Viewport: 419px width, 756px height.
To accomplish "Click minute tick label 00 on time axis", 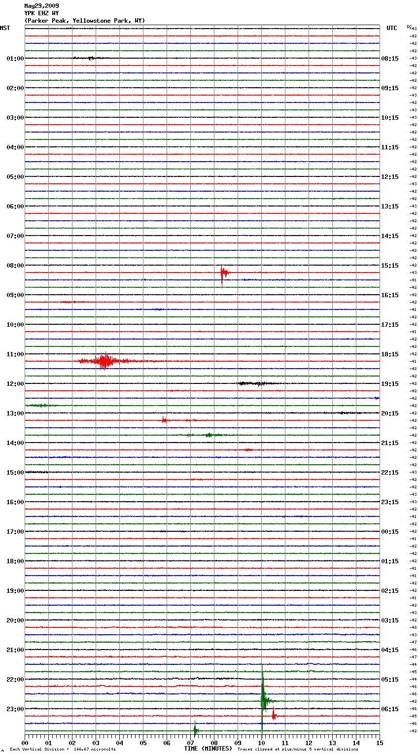I will click(25, 743).
